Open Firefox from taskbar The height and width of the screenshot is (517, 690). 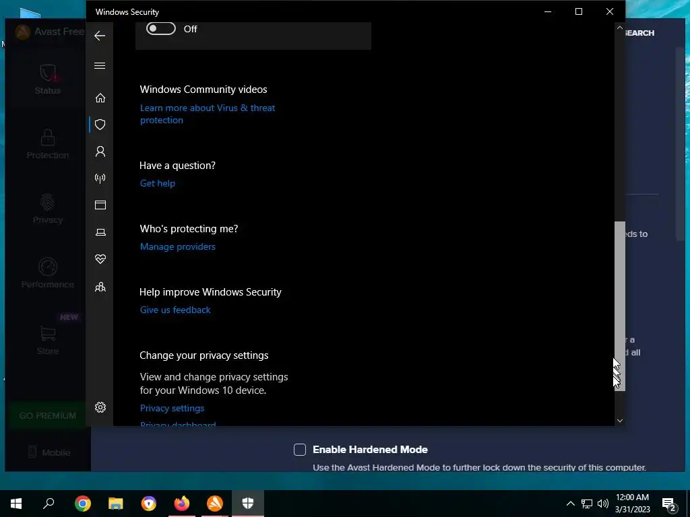click(182, 504)
